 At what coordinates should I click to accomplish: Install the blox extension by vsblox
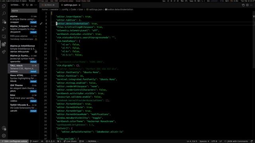pos(33,101)
